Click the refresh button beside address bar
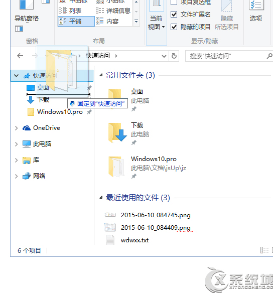The image size is (273, 293). [x=174, y=56]
